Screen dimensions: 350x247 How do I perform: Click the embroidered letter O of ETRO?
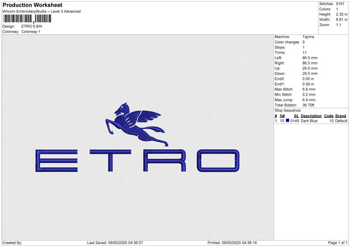click(x=218, y=161)
